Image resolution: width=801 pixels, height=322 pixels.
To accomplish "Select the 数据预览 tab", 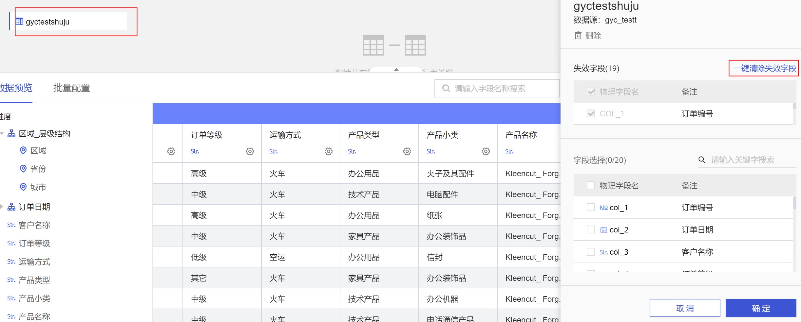I will [16, 88].
